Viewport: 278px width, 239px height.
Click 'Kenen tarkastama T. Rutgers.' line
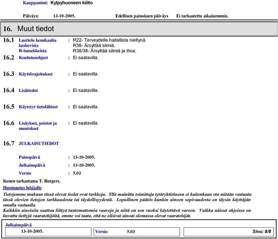point(32,181)
